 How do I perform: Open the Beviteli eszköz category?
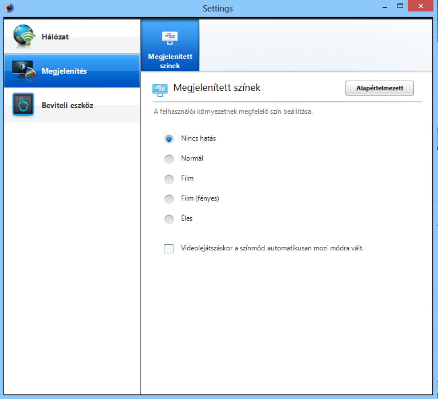coord(72,105)
